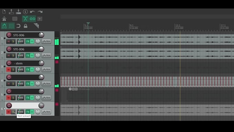Click the diagonal striped icon beside the lock
Image resolution: width=234 pixels, height=132 pixels.
tap(36, 26)
